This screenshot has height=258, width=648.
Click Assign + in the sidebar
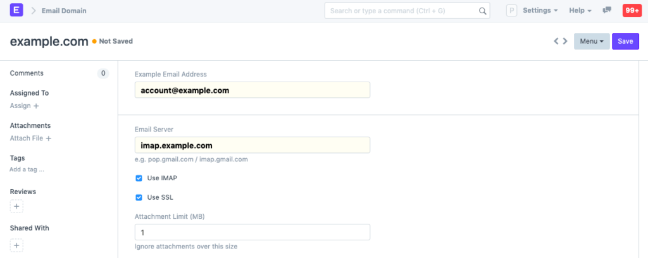tap(25, 106)
